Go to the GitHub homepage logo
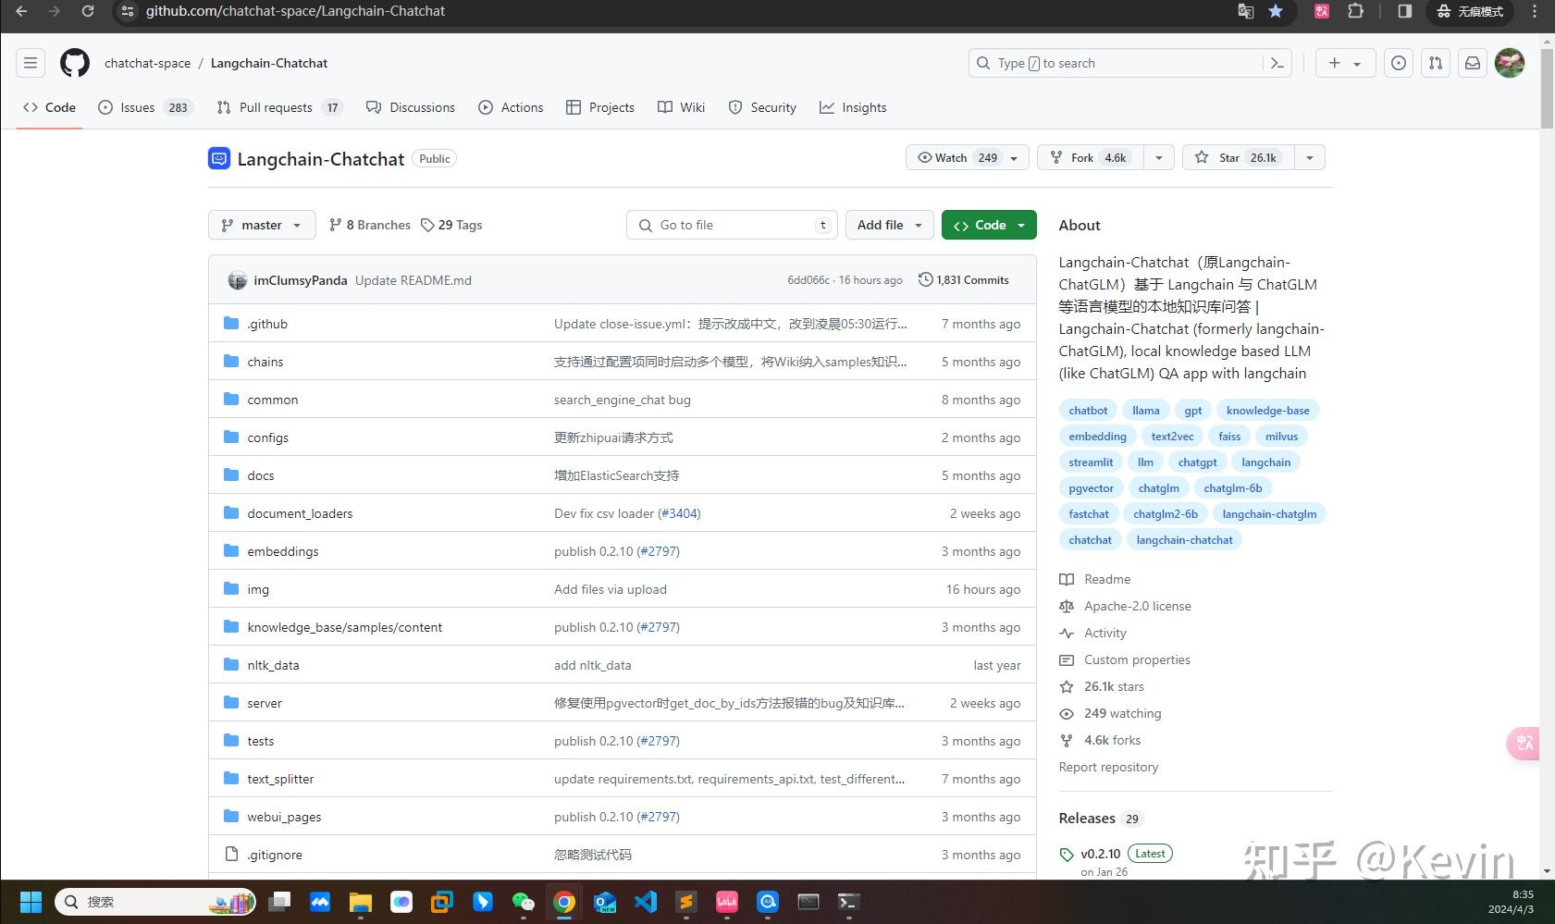 tap(75, 63)
